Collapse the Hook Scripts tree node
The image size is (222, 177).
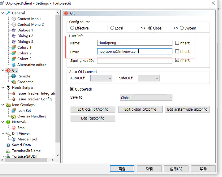pos(2,88)
